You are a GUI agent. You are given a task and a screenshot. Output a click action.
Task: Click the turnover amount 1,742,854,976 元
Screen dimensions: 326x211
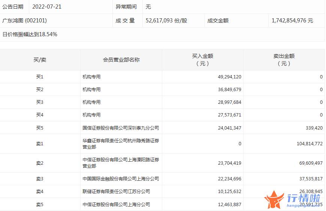(292, 21)
